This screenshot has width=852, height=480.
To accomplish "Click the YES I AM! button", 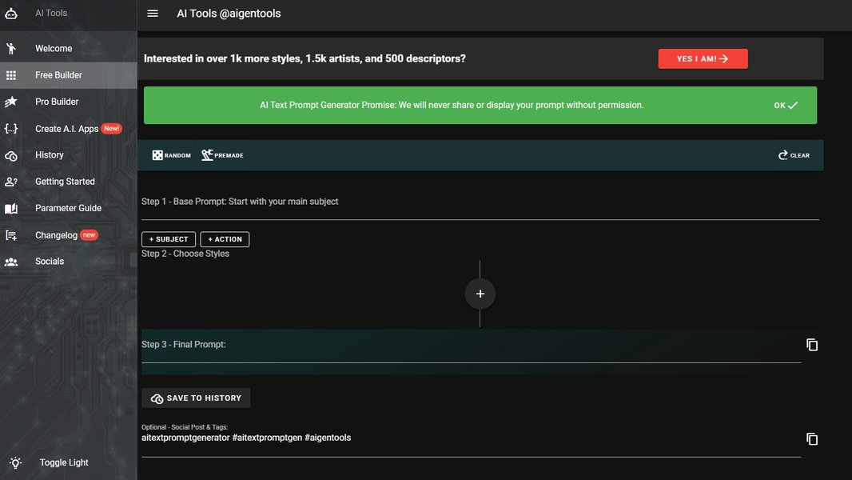I will click(x=703, y=58).
